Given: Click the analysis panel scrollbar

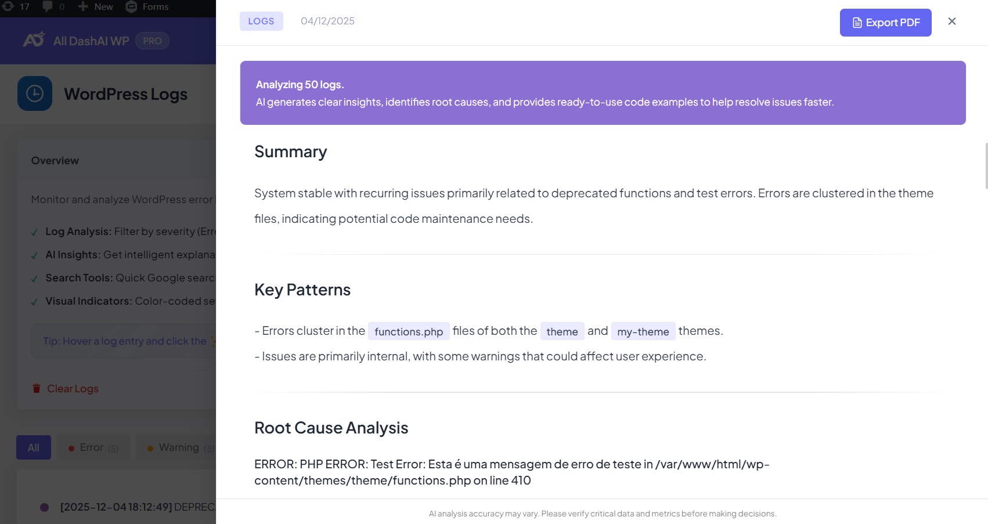Looking at the screenshot, I should [x=986, y=166].
